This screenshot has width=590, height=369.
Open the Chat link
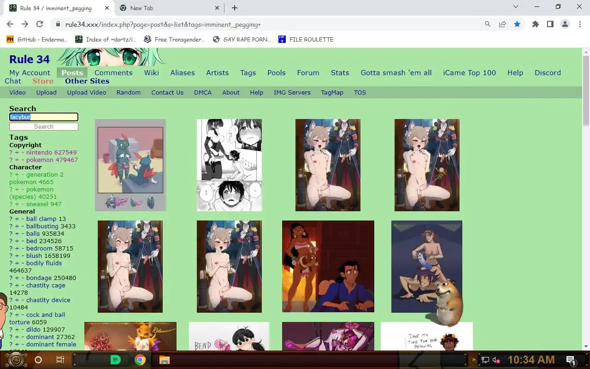tap(13, 81)
